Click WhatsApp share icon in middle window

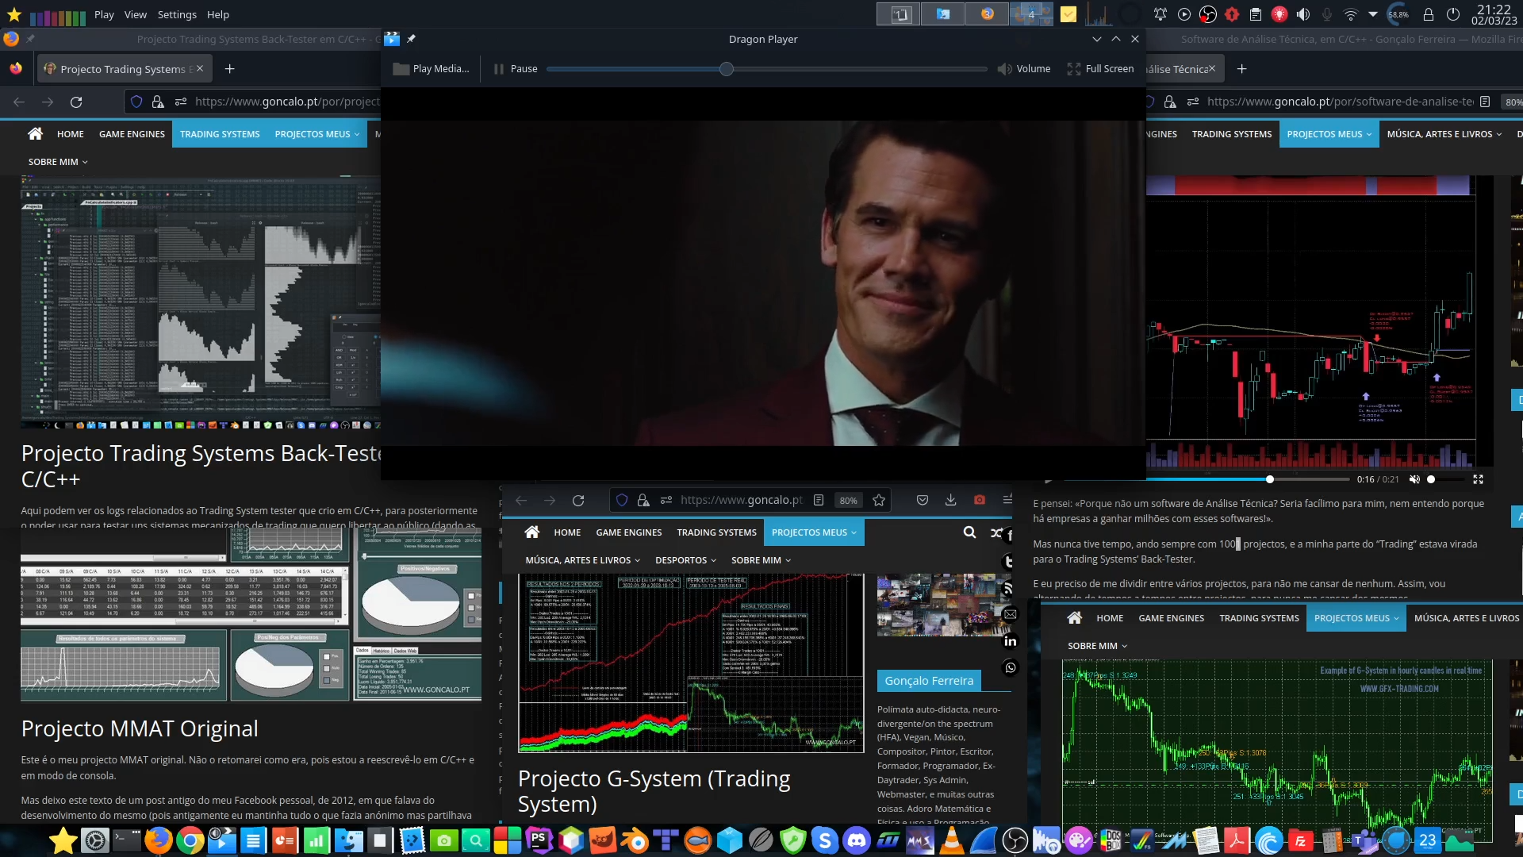click(x=1010, y=667)
